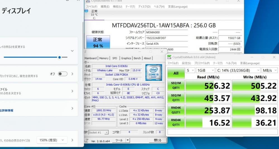The height and width of the screenshot is (149, 279).
Task: Click the serial number field 192222A8FD07
Action: 166,38
